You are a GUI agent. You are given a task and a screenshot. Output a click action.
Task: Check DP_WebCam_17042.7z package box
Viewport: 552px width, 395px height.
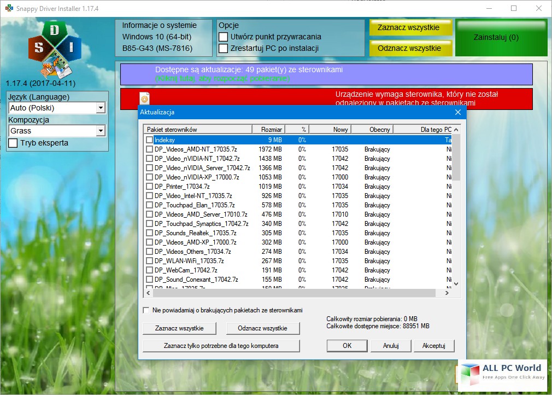click(149, 270)
